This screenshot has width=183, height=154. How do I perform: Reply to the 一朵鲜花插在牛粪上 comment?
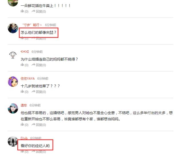(x=39, y=11)
